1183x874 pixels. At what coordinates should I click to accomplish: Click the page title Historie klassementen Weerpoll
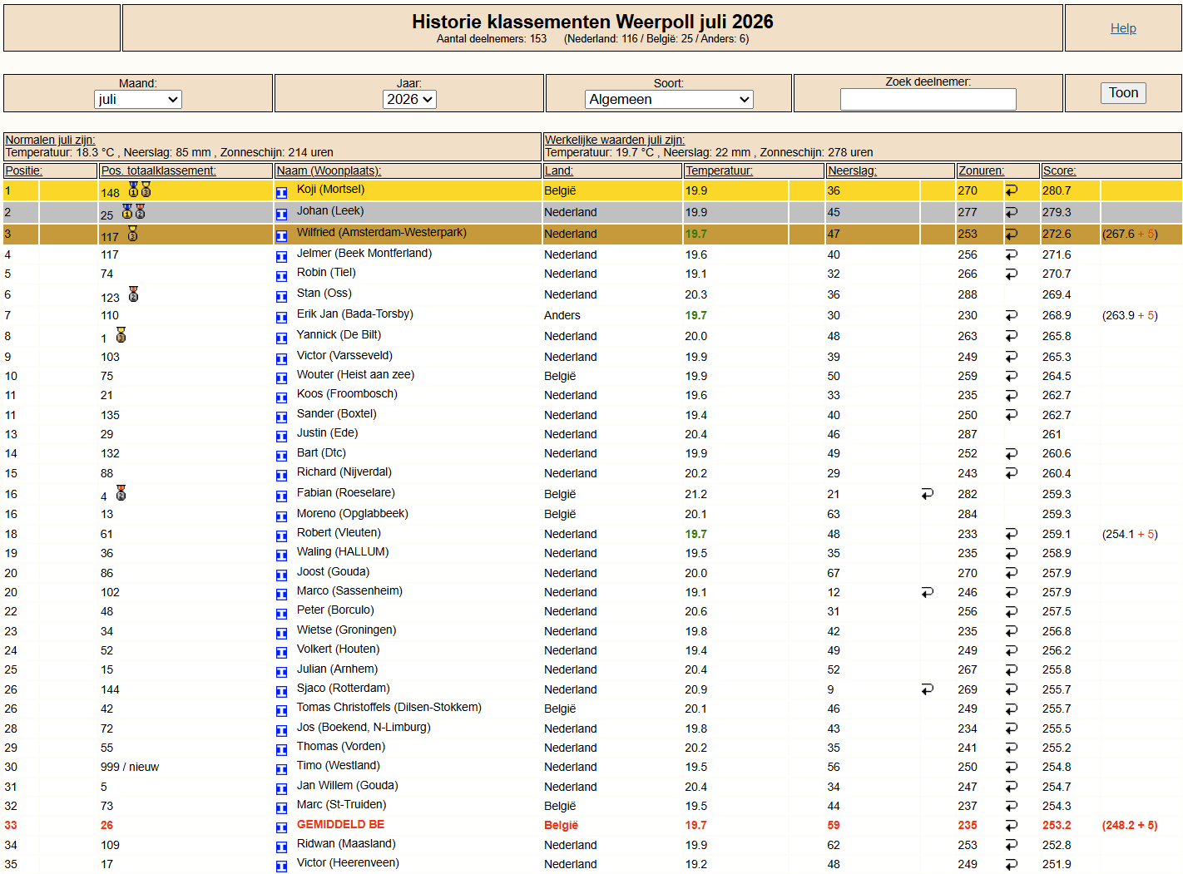592,22
